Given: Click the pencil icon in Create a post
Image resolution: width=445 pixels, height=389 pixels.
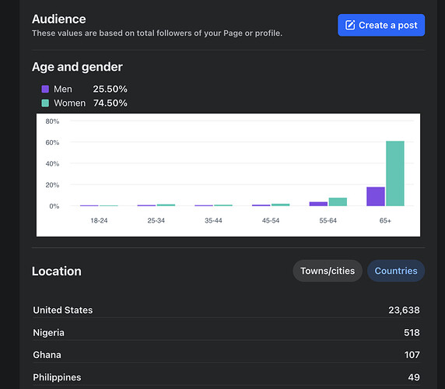Looking at the screenshot, I should (350, 25).
